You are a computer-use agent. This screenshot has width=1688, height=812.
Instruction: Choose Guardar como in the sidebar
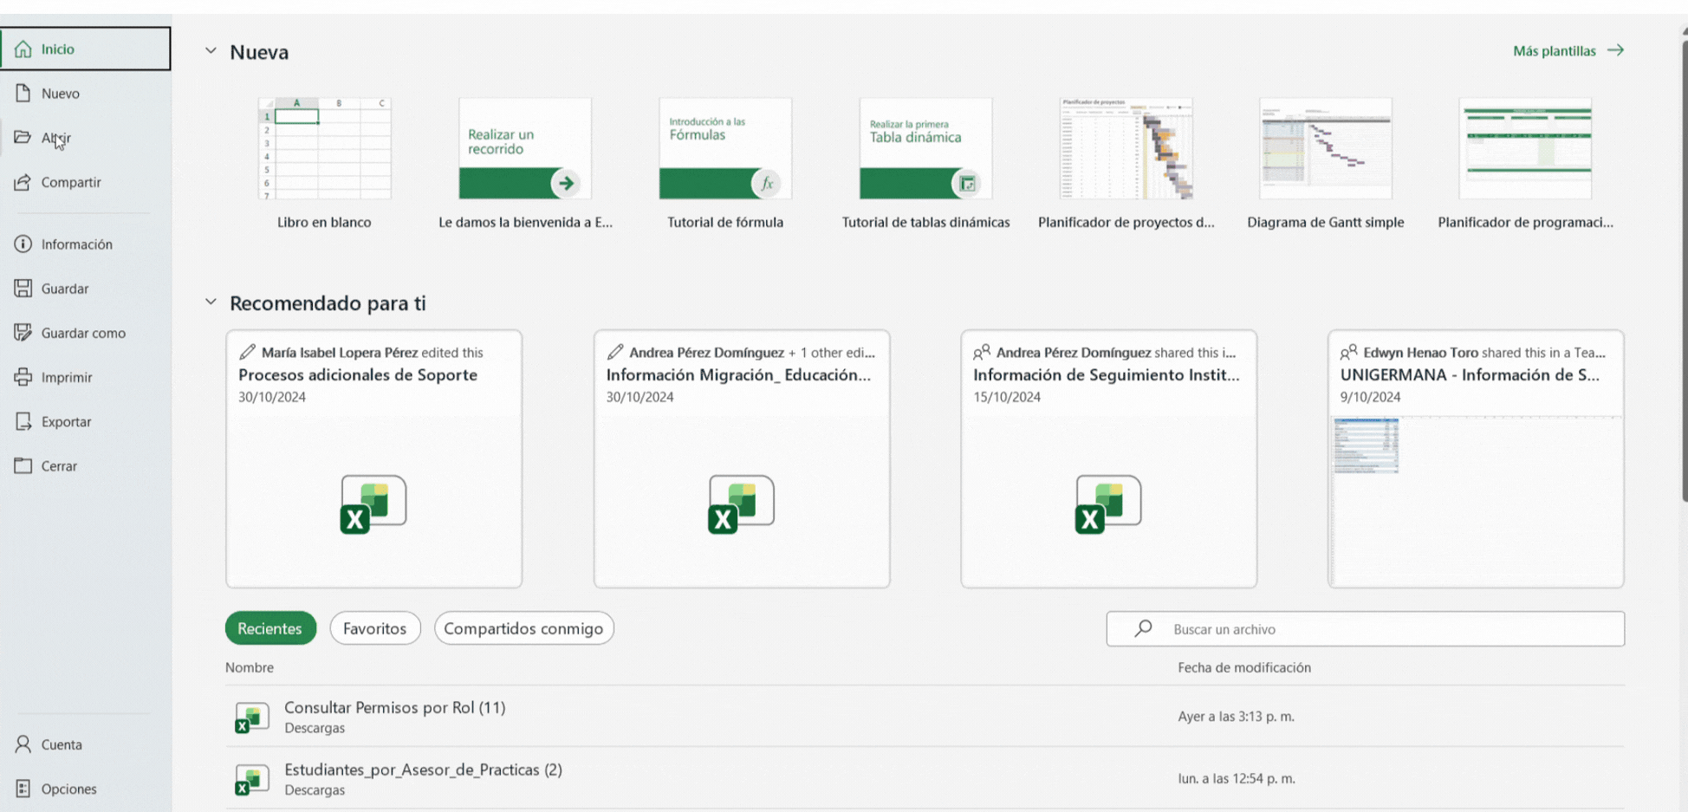[86, 333]
